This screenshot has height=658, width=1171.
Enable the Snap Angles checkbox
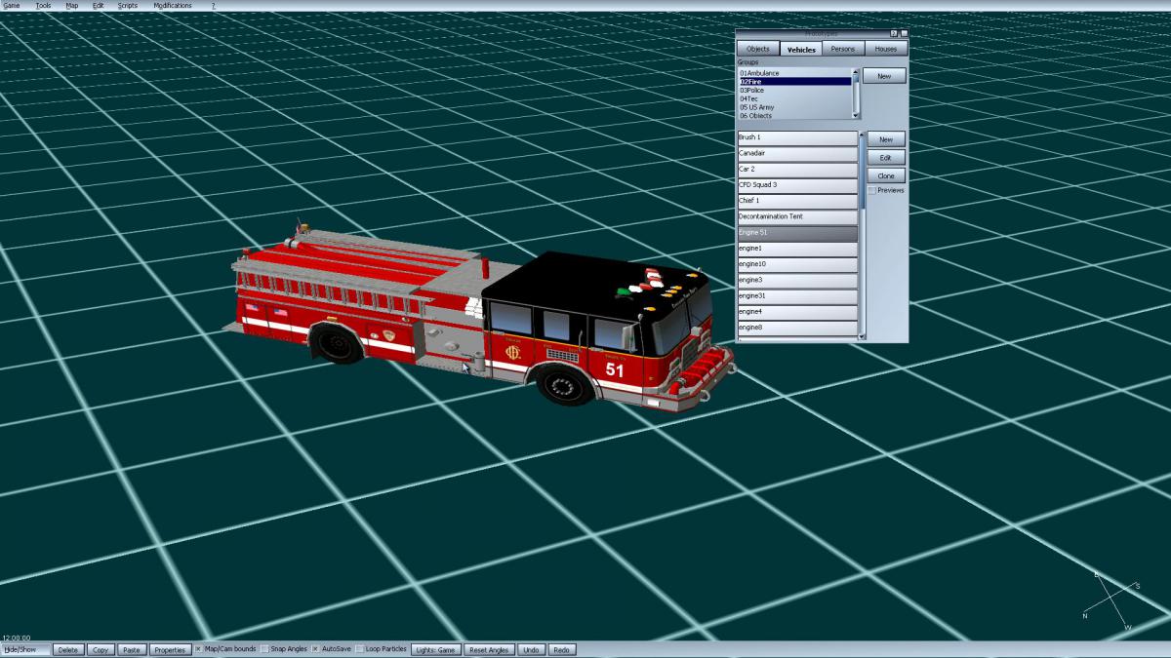click(x=265, y=649)
